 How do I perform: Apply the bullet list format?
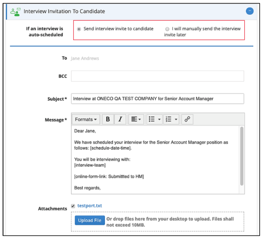point(152,119)
